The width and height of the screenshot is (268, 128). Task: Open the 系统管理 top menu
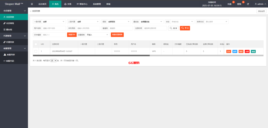click(x=97, y=4)
